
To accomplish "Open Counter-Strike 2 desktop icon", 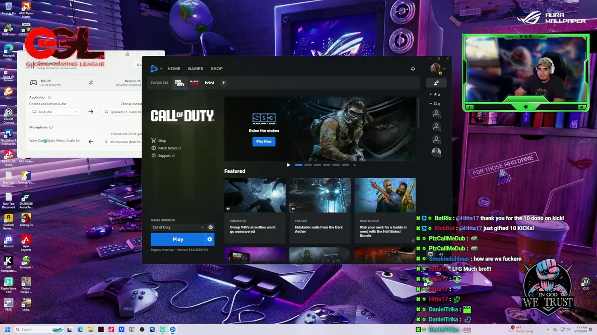I will point(26,179).
